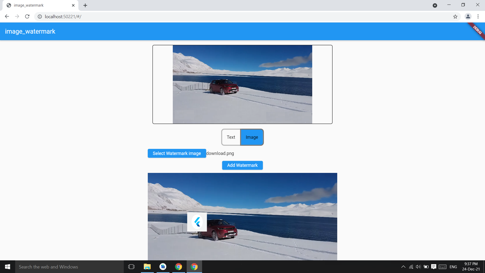Viewport: 485px width, 273px height.
Task: Reload the localhost page
Action: tap(27, 16)
